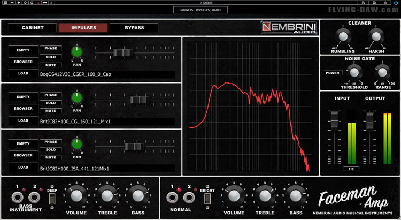The width and height of the screenshot is (401, 220).
Task: Click Normal channel input jack 2
Action: pyautogui.click(x=189, y=198)
